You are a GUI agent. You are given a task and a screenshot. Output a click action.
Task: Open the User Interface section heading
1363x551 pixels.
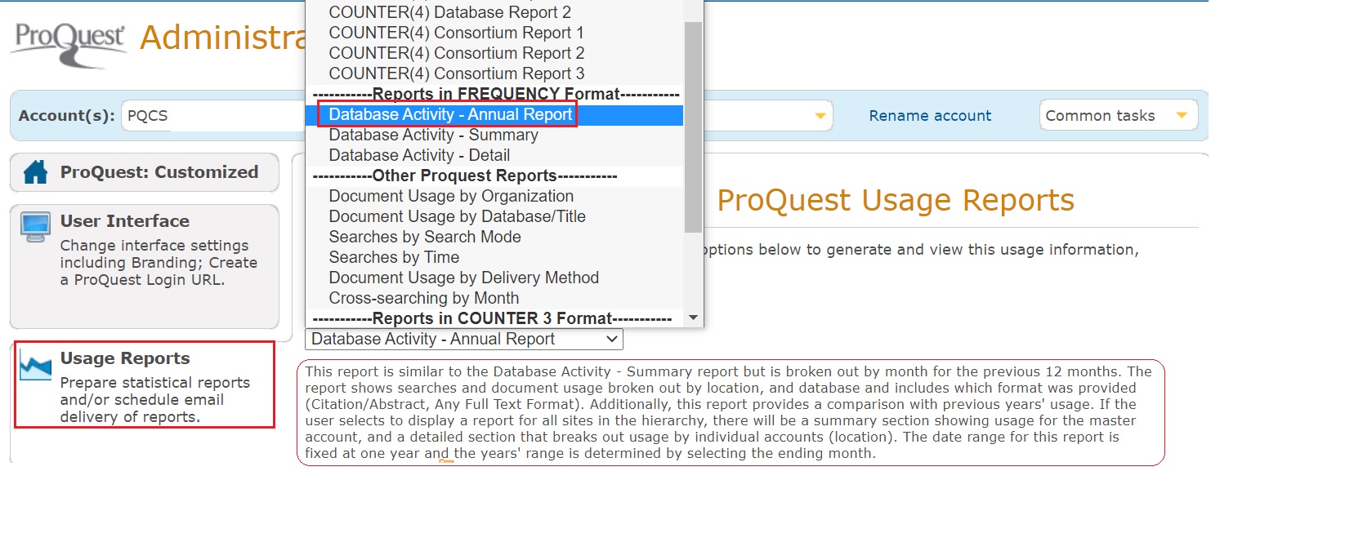click(x=125, y=221)
